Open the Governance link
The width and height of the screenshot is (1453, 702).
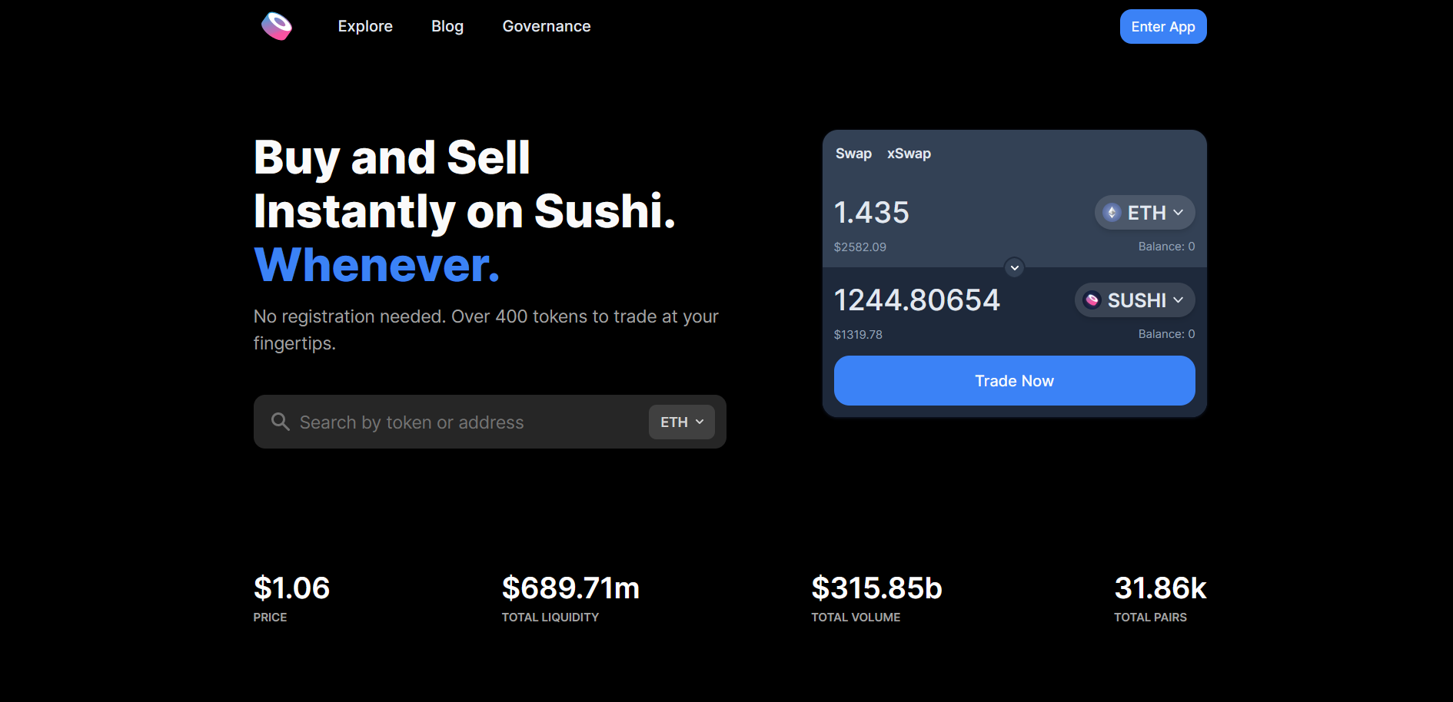point(547,26)
